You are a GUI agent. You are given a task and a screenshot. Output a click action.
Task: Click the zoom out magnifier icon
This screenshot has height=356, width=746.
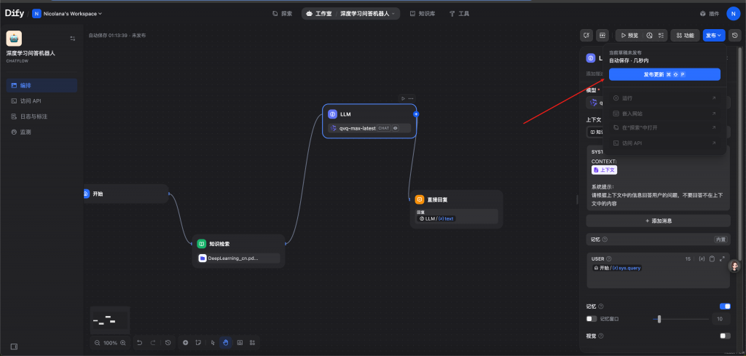pyautogui.click(x=97, y=342)
